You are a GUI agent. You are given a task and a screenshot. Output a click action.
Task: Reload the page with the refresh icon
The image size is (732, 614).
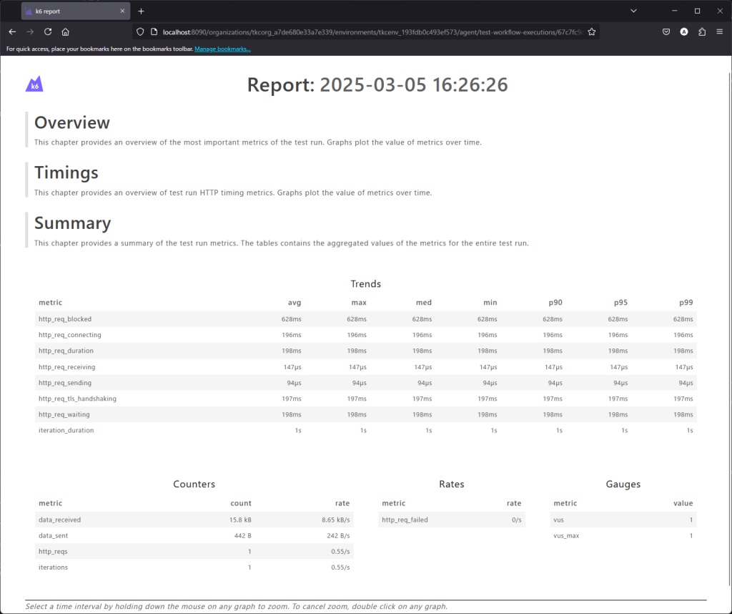tap(48, 31)
